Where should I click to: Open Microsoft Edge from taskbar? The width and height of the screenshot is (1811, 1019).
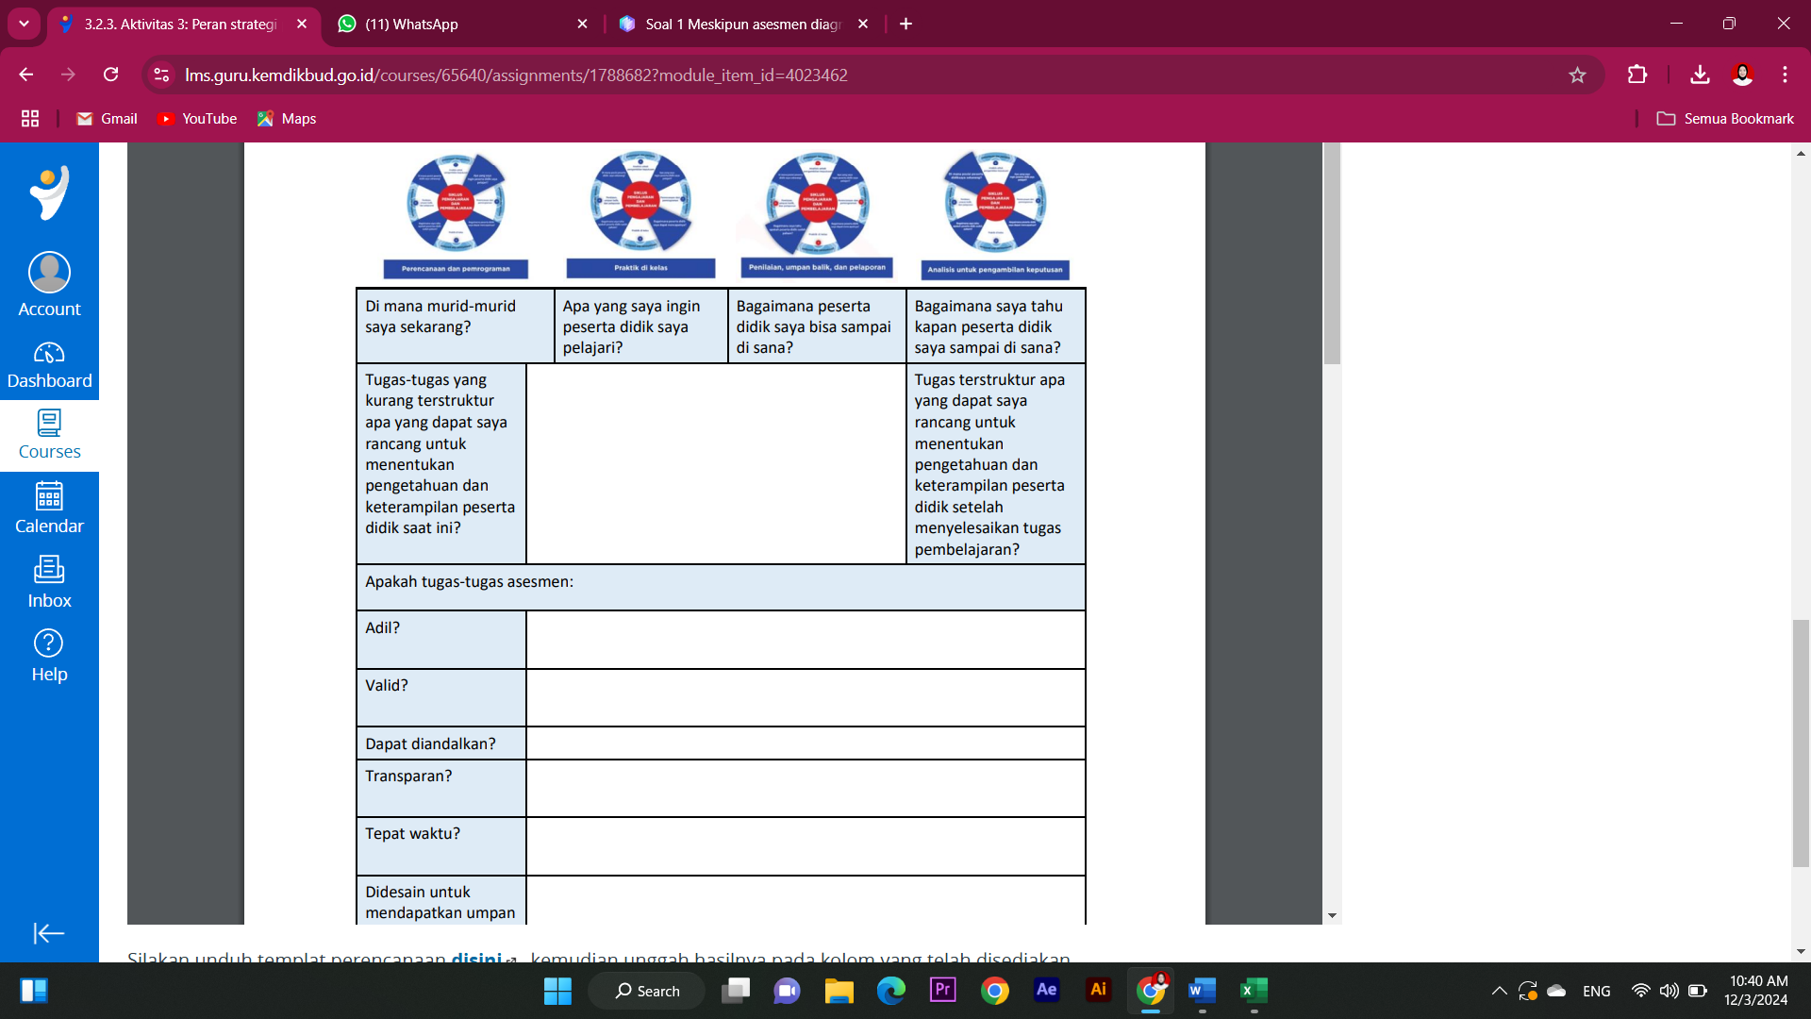(890, 991)
